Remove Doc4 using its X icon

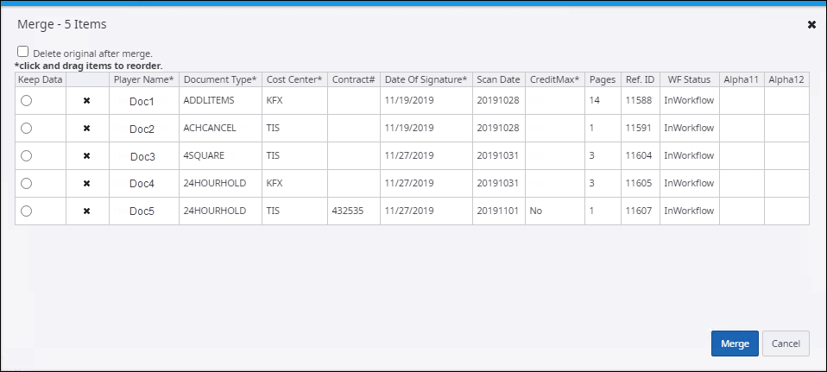click(x=86, y=184)
